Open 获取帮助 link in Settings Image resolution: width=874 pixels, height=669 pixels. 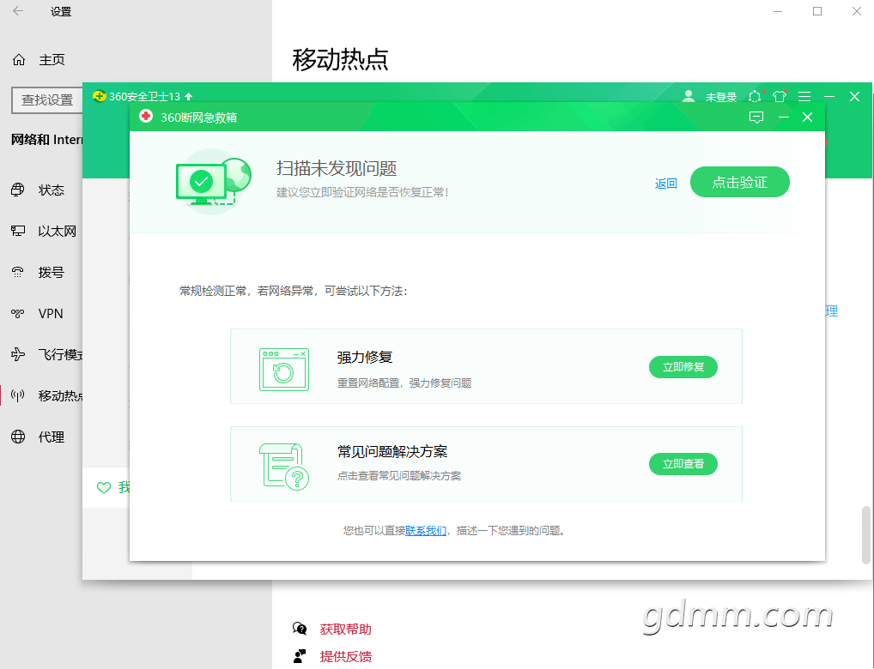pos(346,630)
